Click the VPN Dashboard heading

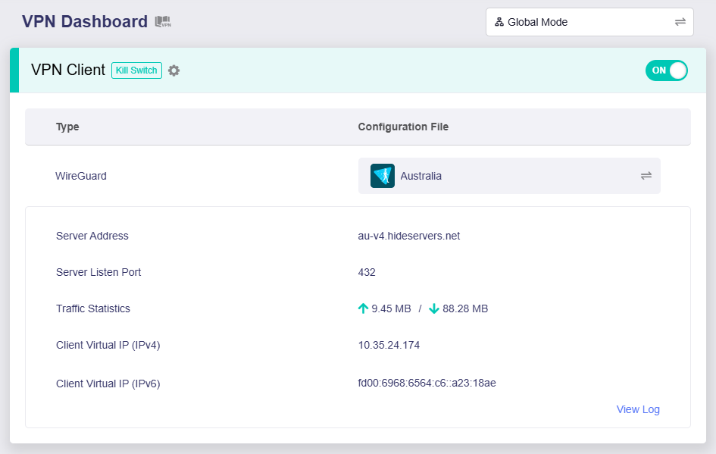coord(86,21)
